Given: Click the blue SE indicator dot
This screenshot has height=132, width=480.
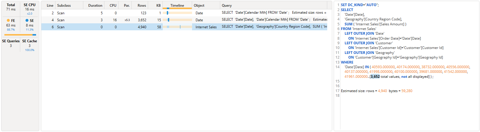Looking at the screenshot, I should click(27, 20).
